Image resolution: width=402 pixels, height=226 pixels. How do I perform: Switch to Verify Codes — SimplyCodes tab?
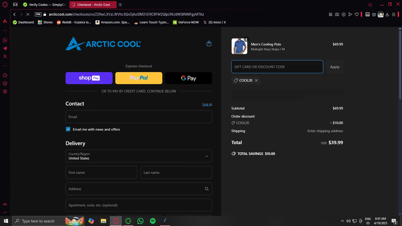(x=44, y=5)
